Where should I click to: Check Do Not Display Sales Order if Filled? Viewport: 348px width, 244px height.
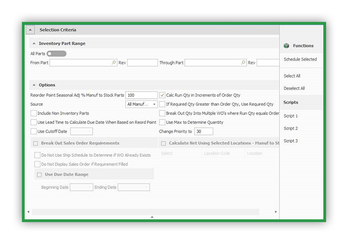pos(37,164)
